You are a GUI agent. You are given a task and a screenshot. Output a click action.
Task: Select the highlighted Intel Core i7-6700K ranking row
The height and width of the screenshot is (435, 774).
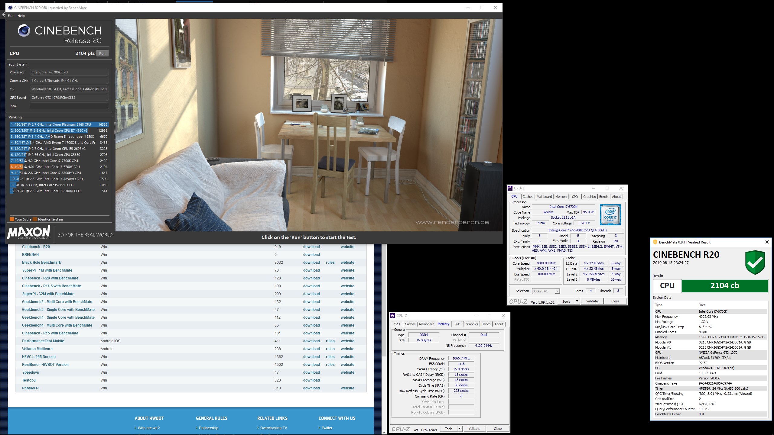coord(59,167)
